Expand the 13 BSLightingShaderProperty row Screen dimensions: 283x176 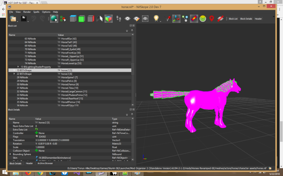[18, 67]
